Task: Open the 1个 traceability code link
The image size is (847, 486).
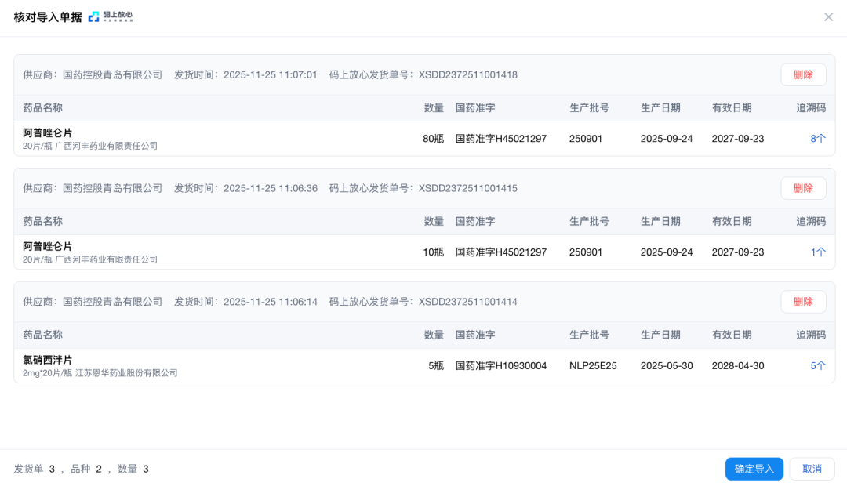Action: (x=818, y=252)
